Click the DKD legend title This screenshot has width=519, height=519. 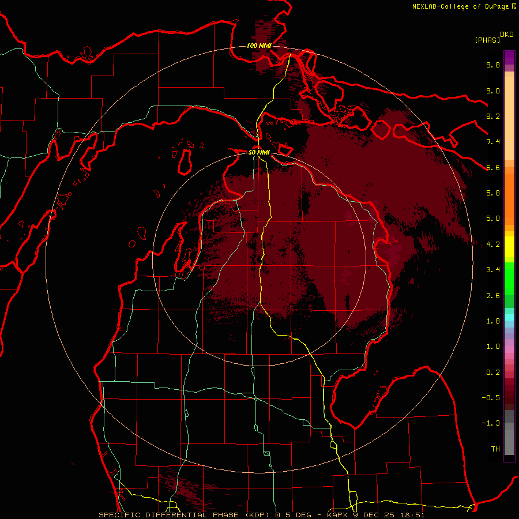coord(507,35)
